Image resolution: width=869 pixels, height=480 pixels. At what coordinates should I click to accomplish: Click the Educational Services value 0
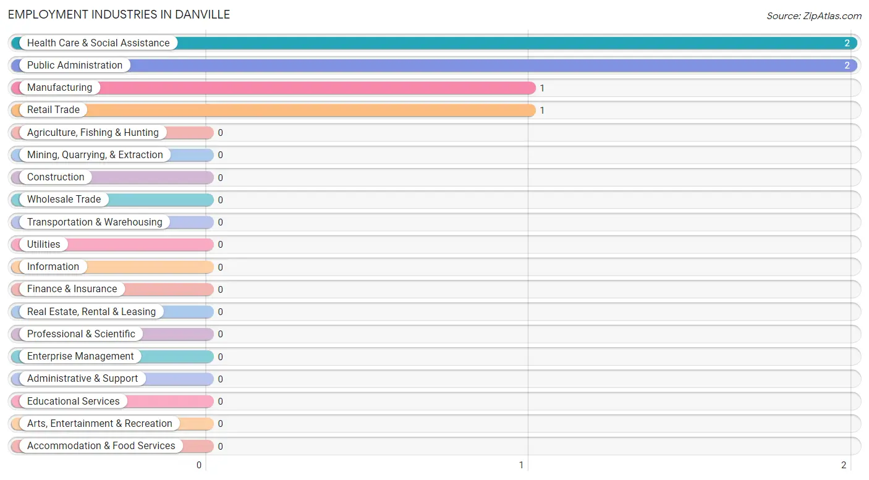(x=220, y=402)
